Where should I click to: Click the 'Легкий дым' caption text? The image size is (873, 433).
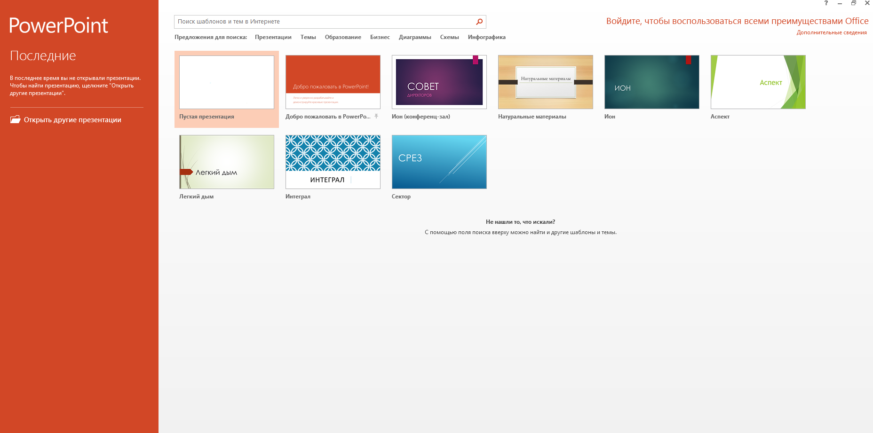pos(196,197)
